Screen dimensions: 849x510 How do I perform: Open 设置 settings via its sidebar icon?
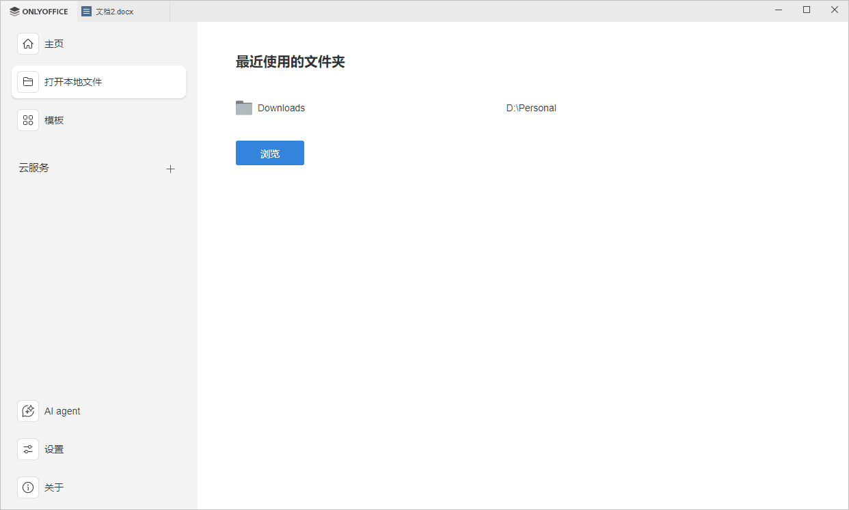coord(27,449)
